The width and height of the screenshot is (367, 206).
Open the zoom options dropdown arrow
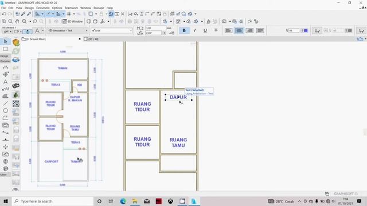[x=30, y=22]
